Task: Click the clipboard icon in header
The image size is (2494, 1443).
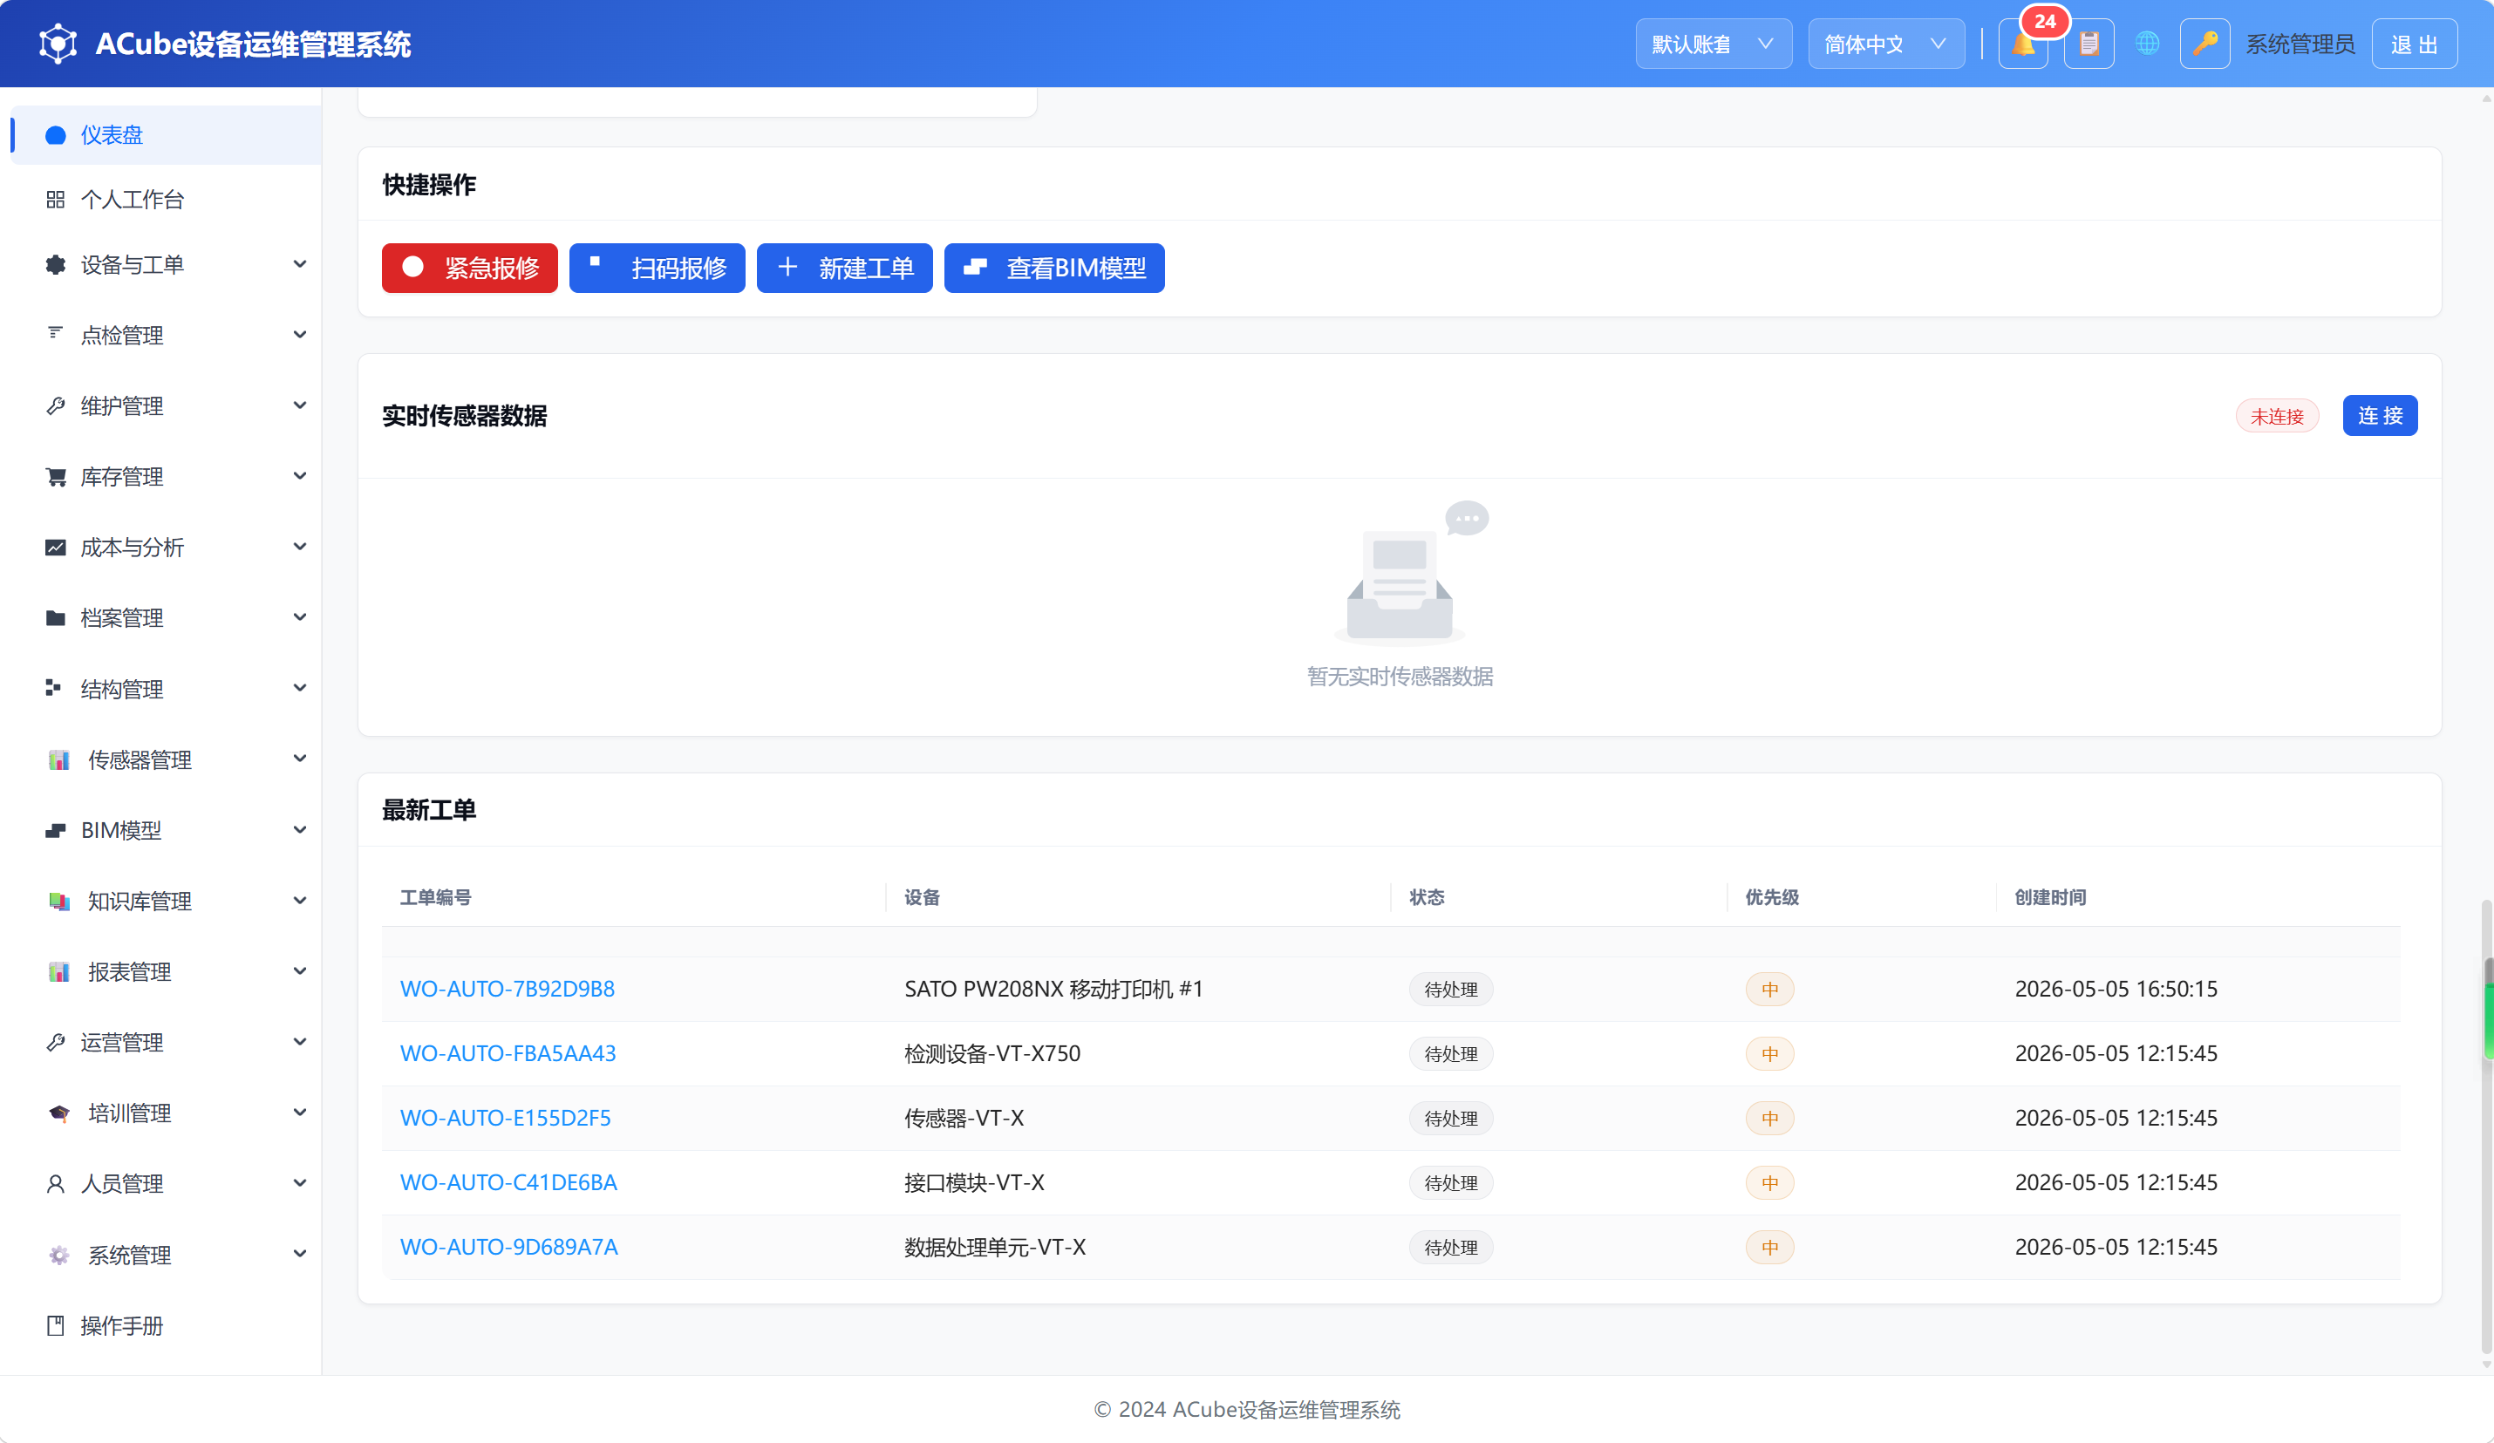Action: click(x=2089, y=44)
